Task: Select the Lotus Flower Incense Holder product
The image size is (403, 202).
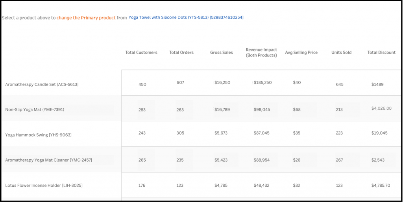Action: pyautogui.click(x=44, y=186)
